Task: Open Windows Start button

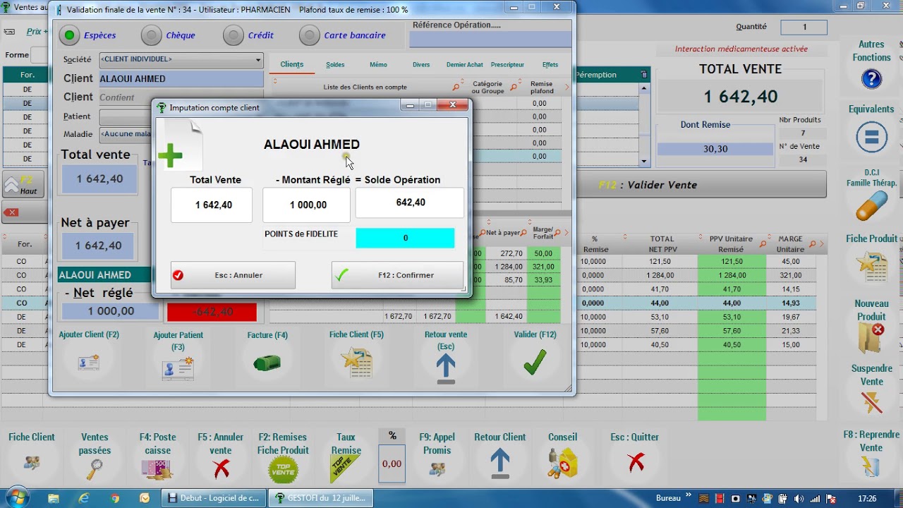Action: coord(17,497)
